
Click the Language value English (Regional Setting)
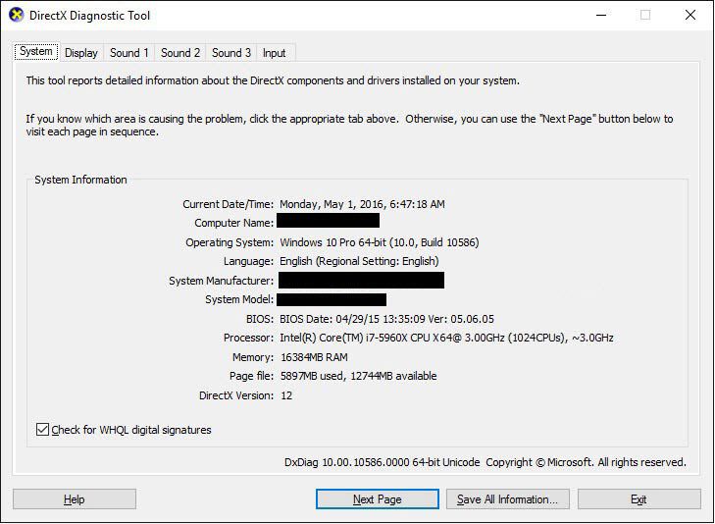[359, 261]
